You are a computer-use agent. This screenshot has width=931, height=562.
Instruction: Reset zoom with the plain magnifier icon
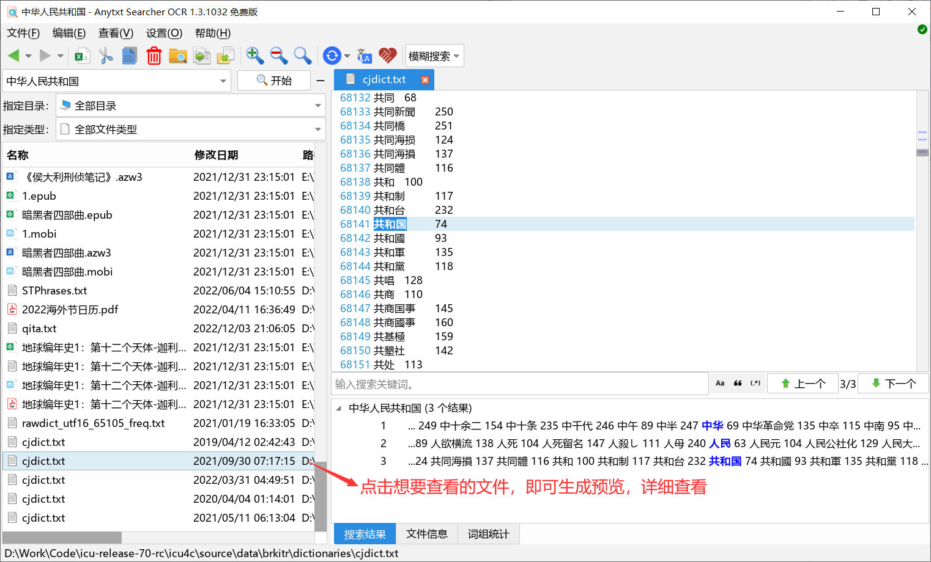(x=303, y=56)
